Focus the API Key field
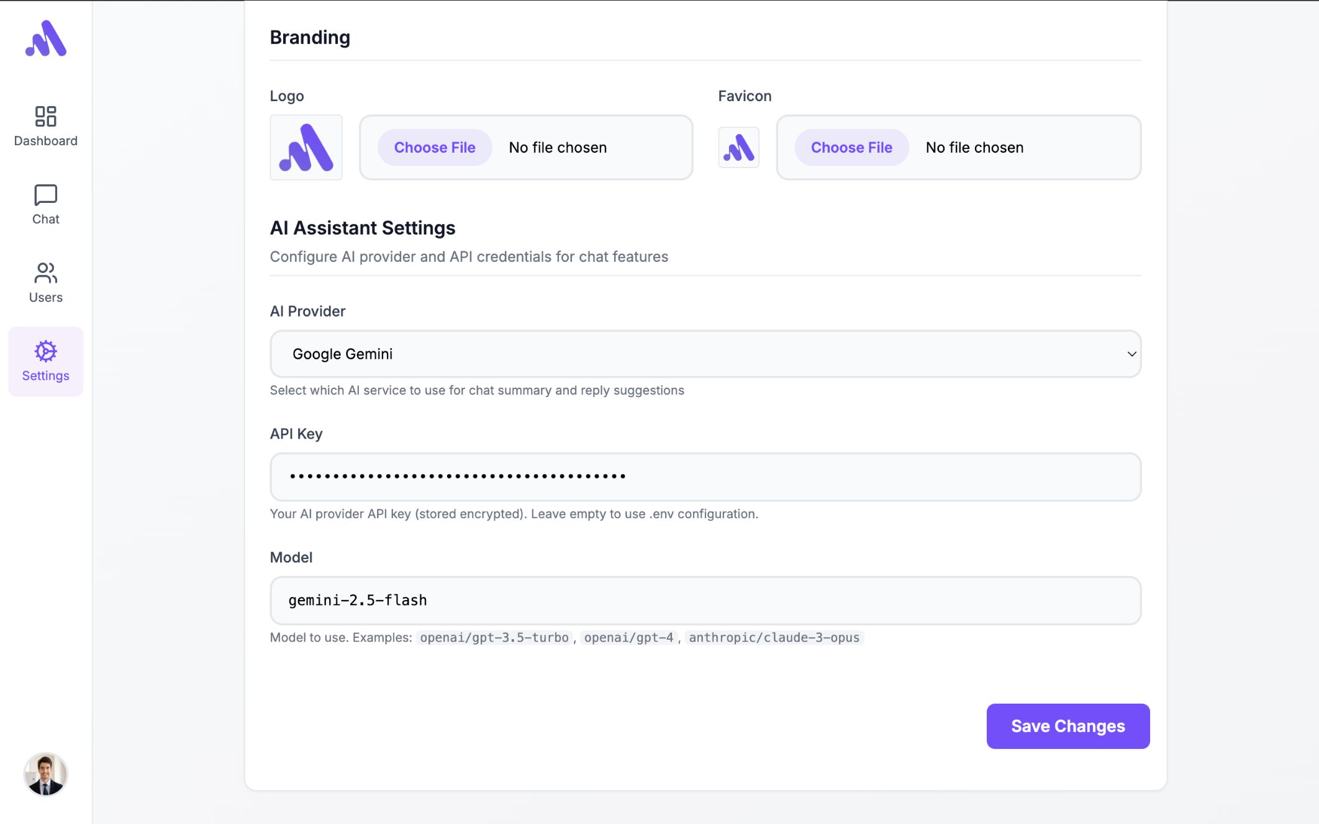 [x=705, y=477]
